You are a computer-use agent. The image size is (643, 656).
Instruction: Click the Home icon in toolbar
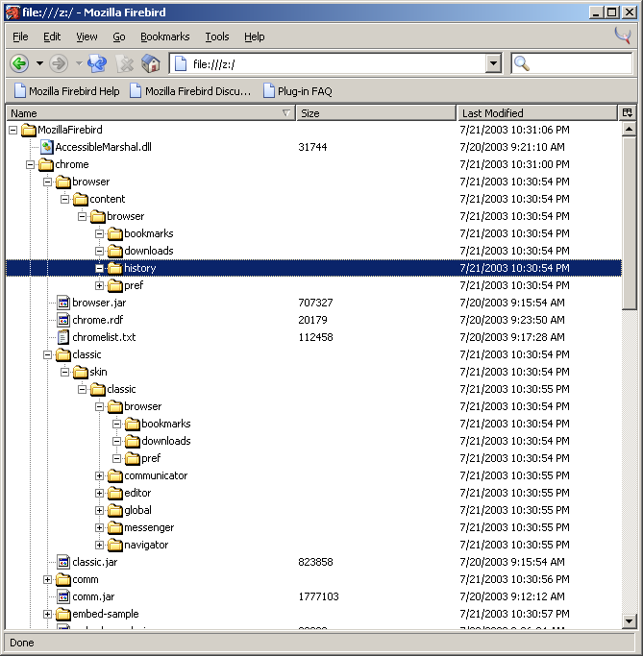(151, 63)
